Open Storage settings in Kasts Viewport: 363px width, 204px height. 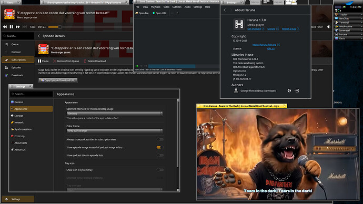[31, 116]
